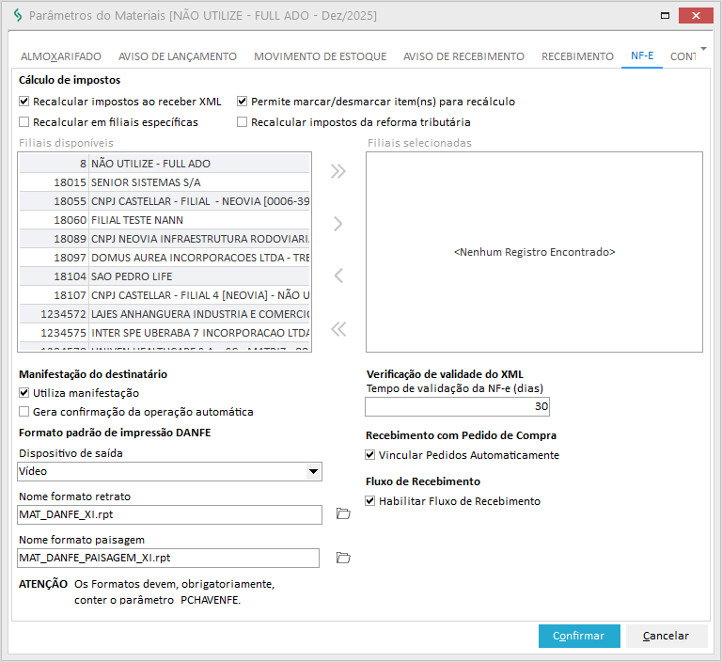Select branch 18015 SENIOR SISTEMAS S/A
Screen dimensions: 722x662
[165, 182]
